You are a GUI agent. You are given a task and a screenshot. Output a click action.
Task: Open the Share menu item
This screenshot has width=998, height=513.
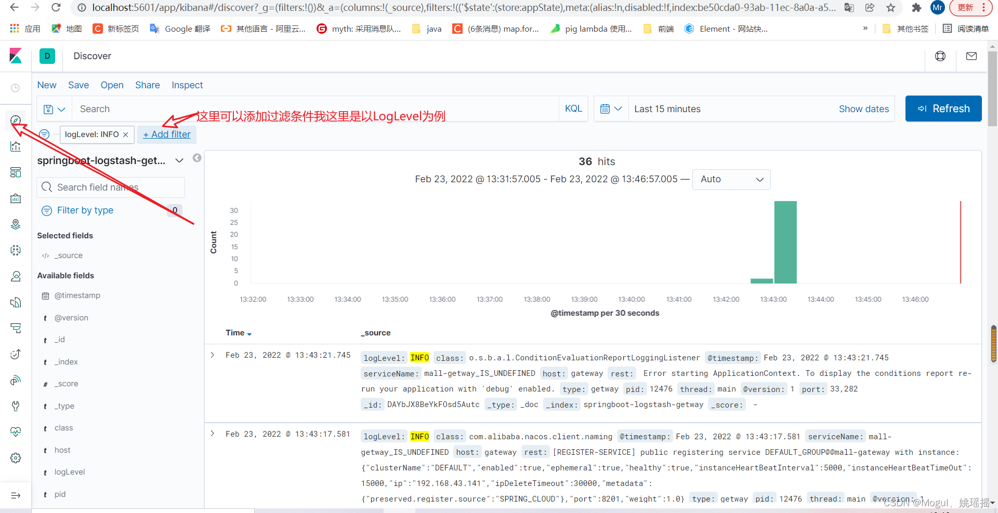[x=148, y=85]
